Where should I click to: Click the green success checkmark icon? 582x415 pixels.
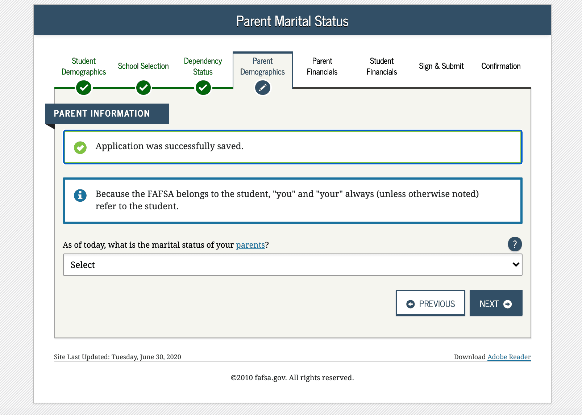click(x=80, y=147)
